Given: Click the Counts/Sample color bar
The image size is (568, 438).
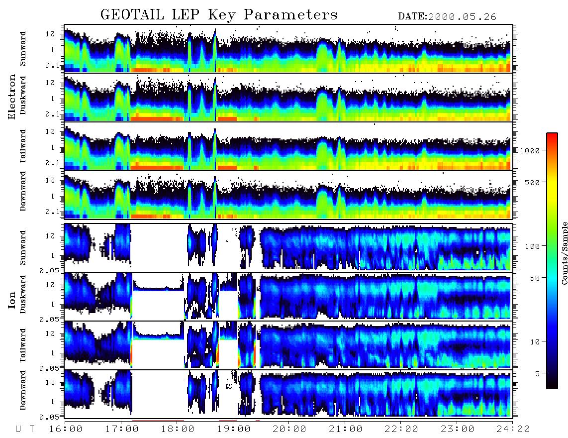Looking at the screenshot, I should pos(552,261).
